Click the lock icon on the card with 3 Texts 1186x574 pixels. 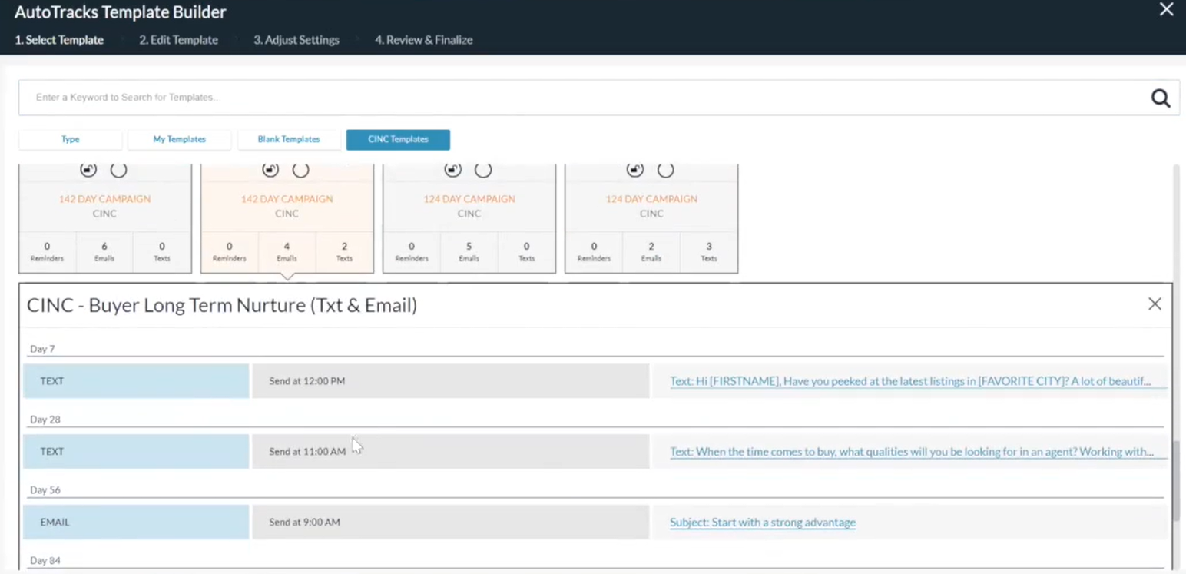tap(635, 170)
